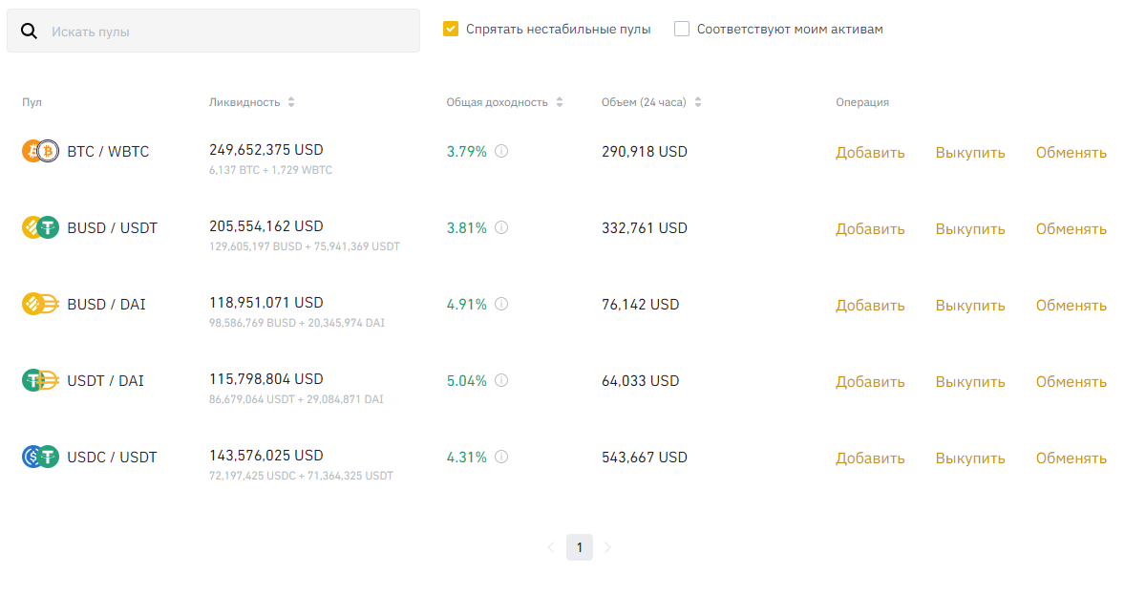Click info icon beside 5.04% yield
This screenshot has height=597, width=1146.
[501, 380]
